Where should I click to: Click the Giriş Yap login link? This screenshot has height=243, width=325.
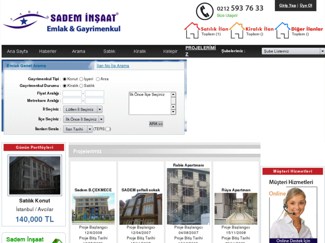[287, 5]
